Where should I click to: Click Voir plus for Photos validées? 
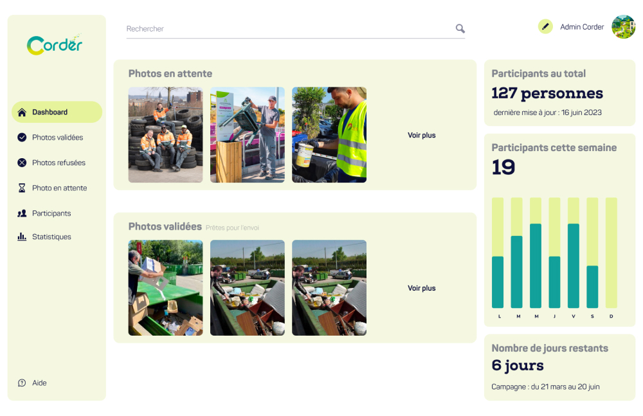(x=421, y=288)
